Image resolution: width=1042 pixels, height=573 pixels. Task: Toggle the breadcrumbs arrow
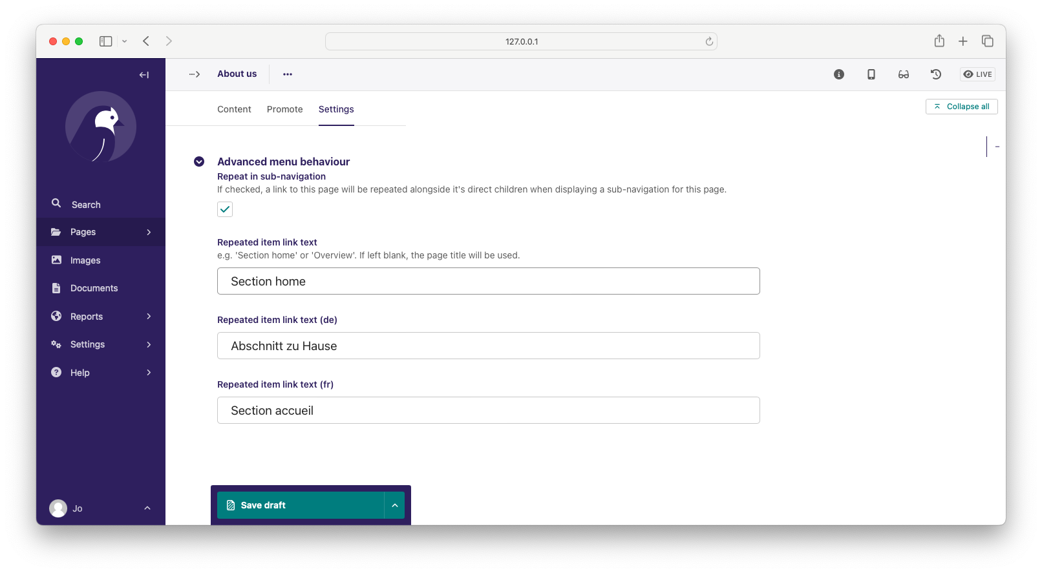tap(195, 74)
